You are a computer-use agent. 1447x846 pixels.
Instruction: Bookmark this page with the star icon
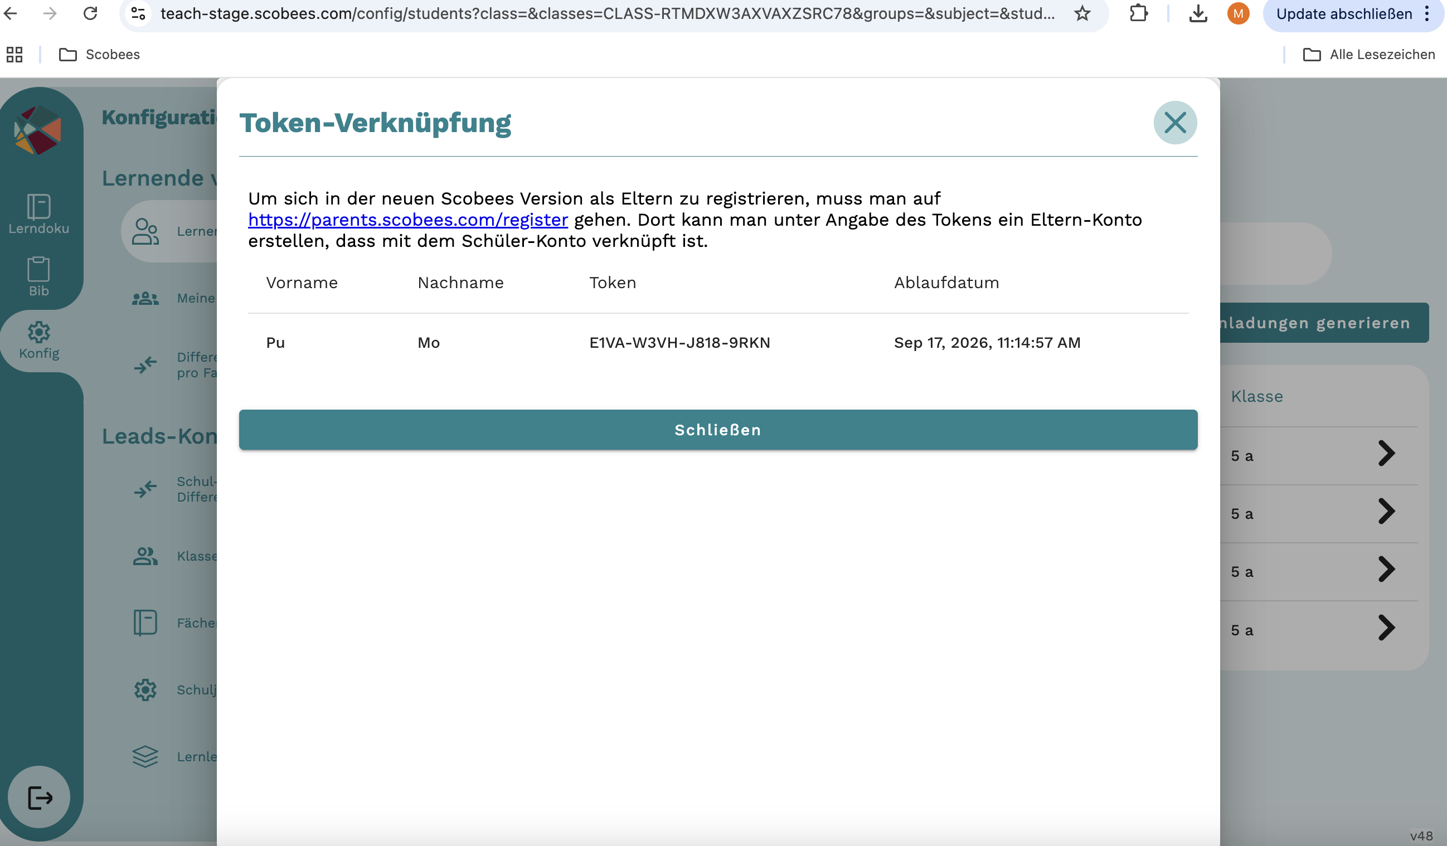coord(1082,13)
